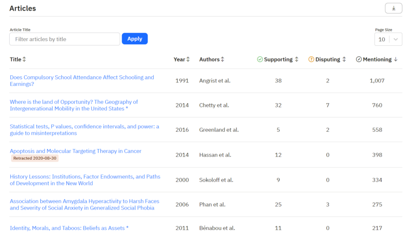407x237 pixels.
Task: Click the article title filter field
Action: [65, 39]
